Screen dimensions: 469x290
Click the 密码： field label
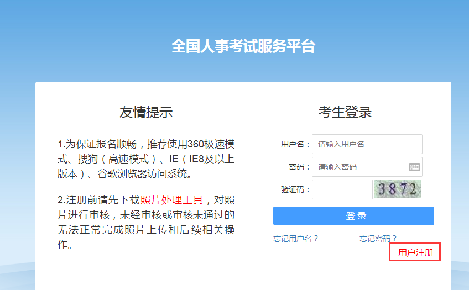299,167
